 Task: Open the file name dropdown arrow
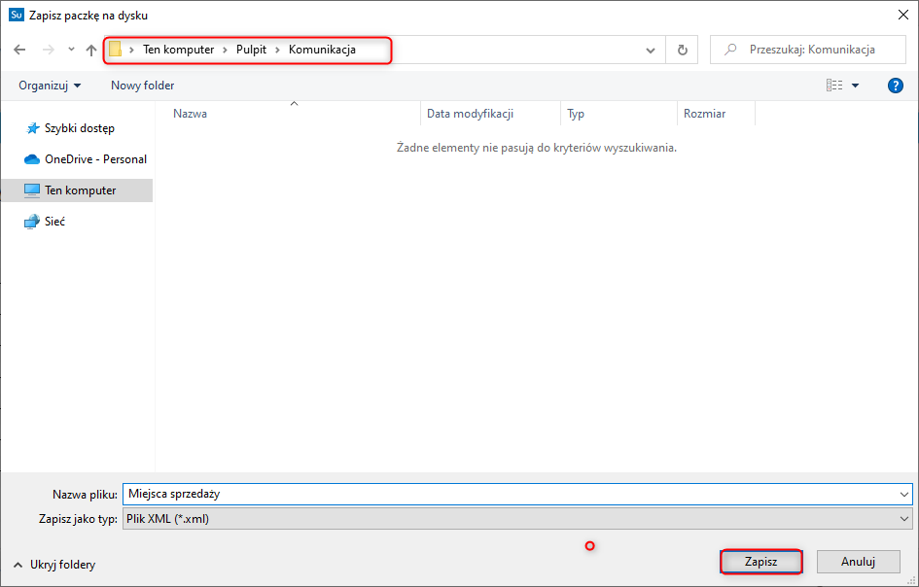click(x=904, y=495)
